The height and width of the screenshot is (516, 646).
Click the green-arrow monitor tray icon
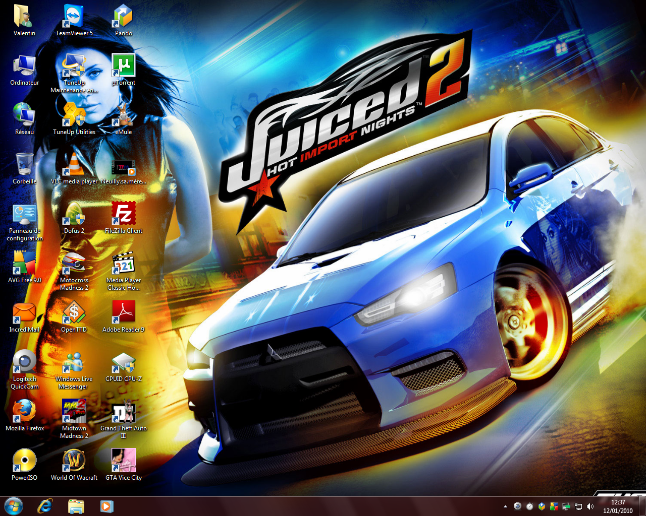(566, 506)
